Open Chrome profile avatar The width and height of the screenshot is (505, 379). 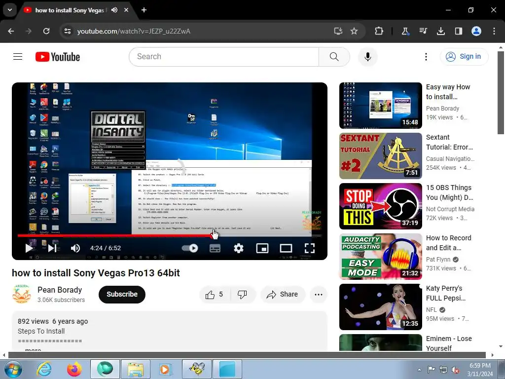[x=476, y=31]
